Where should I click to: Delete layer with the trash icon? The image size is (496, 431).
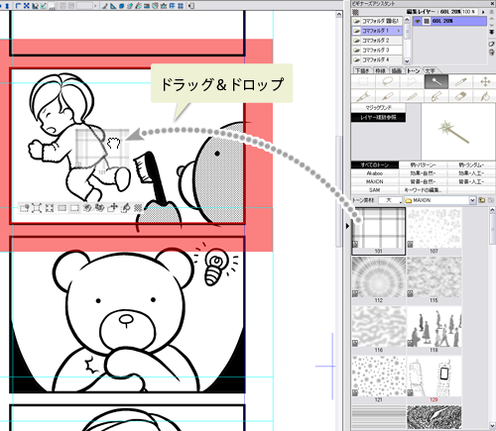492,53
